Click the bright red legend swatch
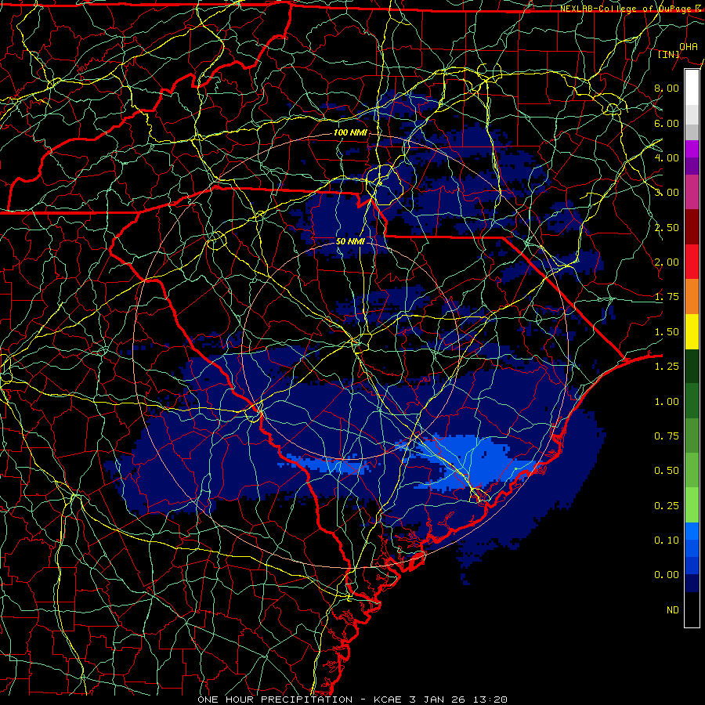 (x=692, y=262)
